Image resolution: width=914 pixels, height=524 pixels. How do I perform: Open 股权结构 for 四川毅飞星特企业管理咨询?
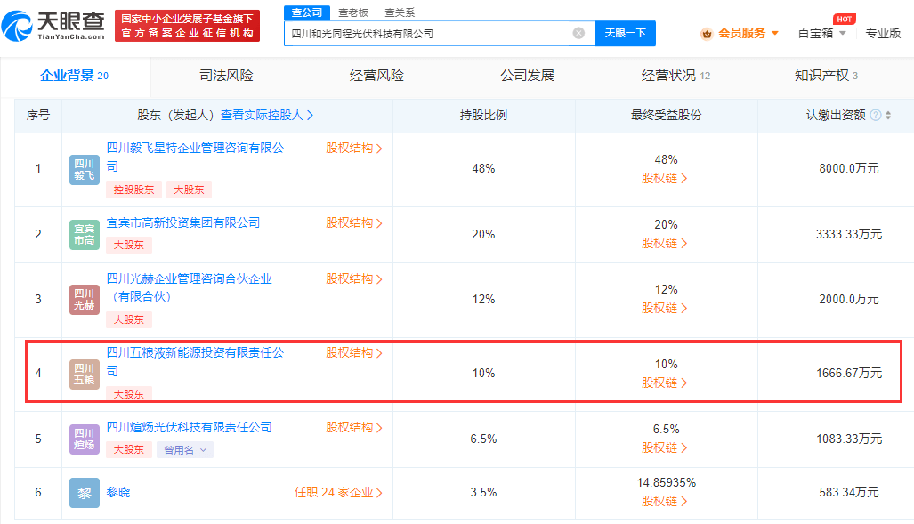354,148
